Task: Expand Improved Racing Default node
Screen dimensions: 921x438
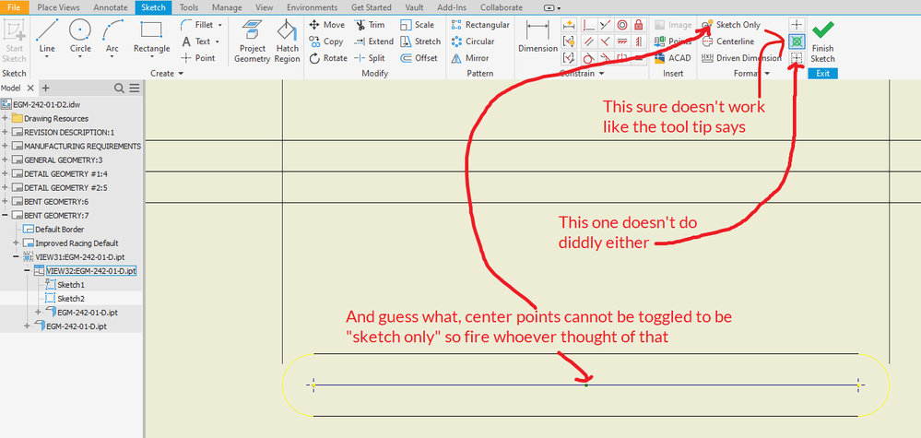Action: pos(16,243)
